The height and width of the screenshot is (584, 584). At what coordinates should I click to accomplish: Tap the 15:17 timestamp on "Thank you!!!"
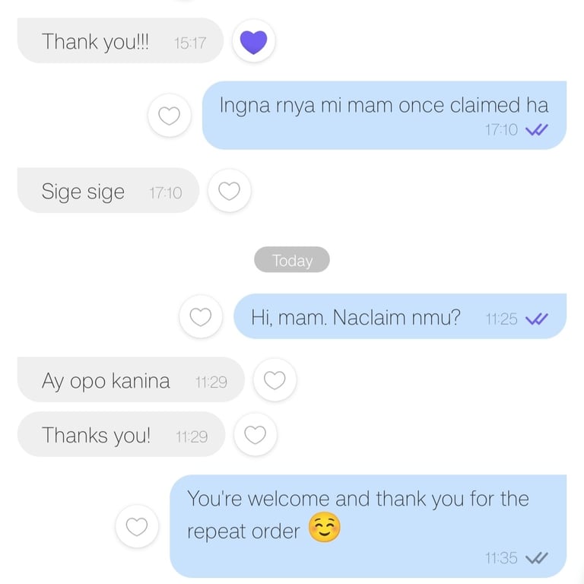(x=190, y=43)
